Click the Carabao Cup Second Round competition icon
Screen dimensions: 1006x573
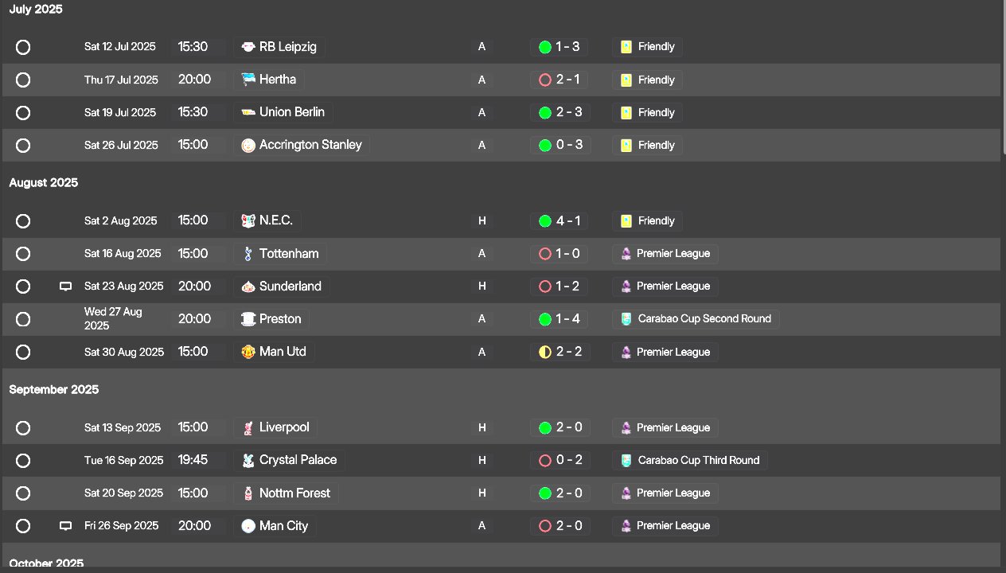point(626,319)
